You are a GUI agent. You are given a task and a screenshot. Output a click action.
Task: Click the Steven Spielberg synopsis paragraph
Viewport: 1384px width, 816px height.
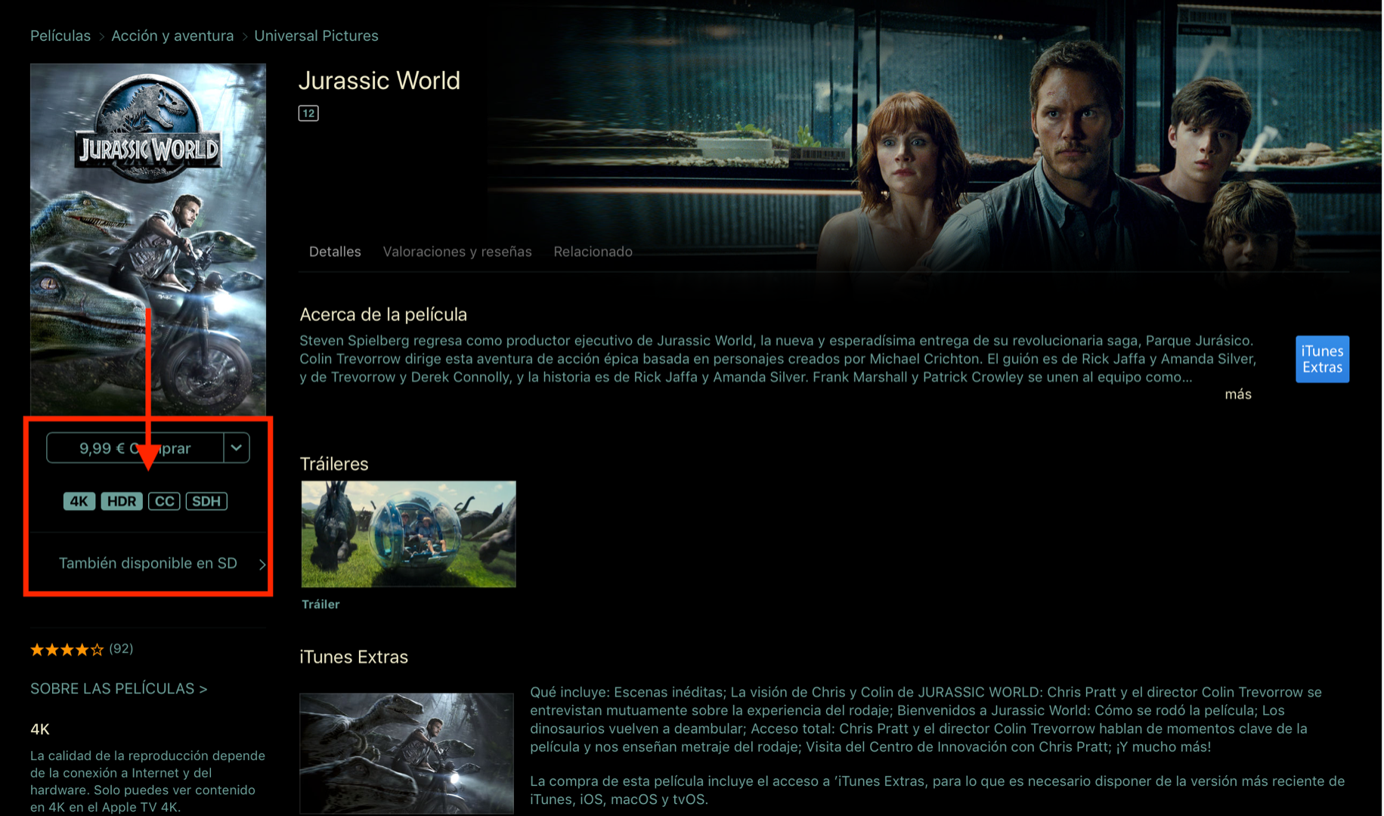coord(778,359)
